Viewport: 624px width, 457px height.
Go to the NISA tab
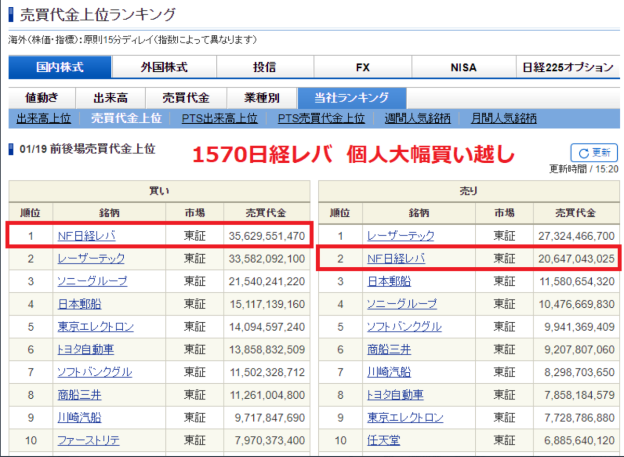463,67
